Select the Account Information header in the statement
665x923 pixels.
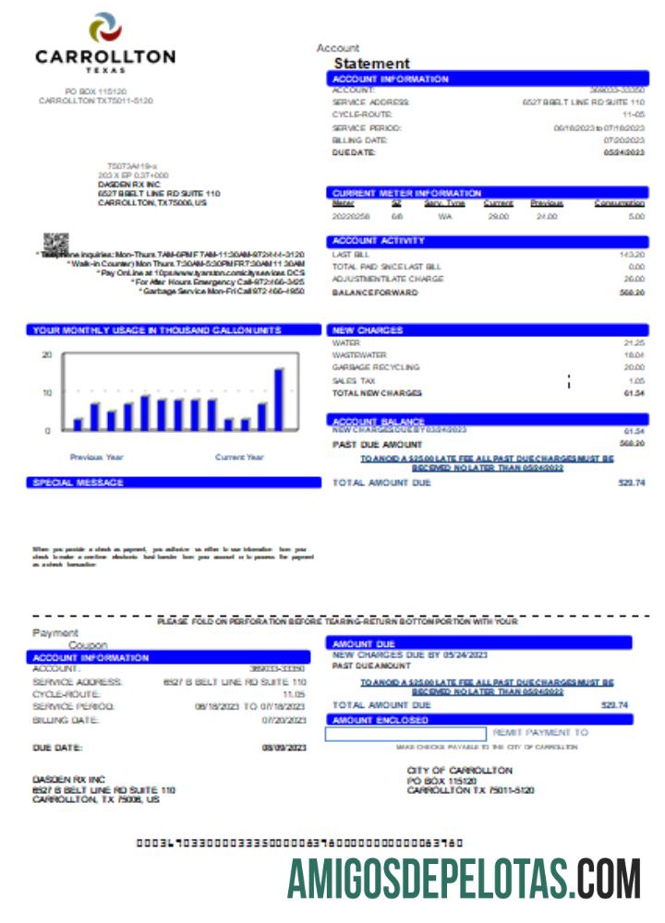[x=488, y=79]
